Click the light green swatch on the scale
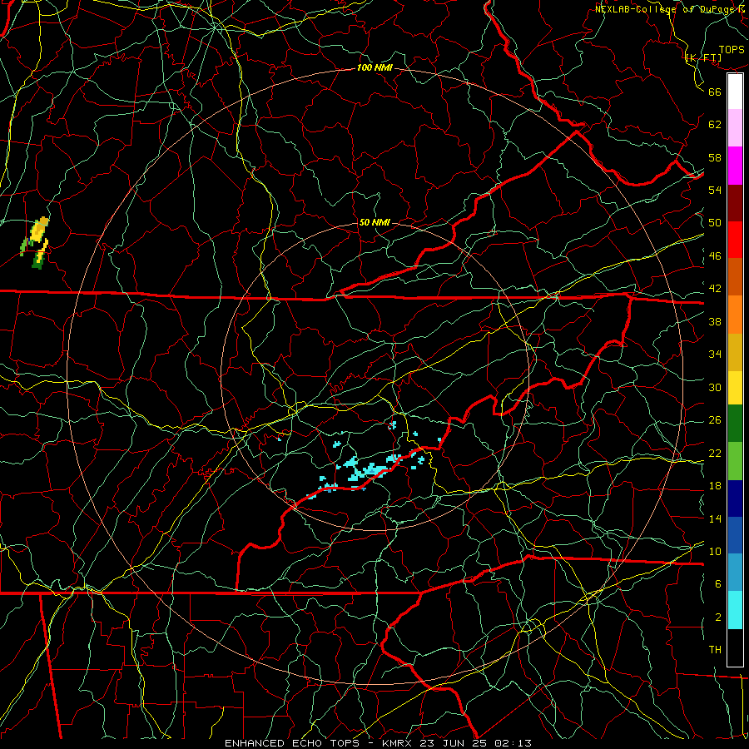Screen dimensions: 749x749 tap(735, 461)
